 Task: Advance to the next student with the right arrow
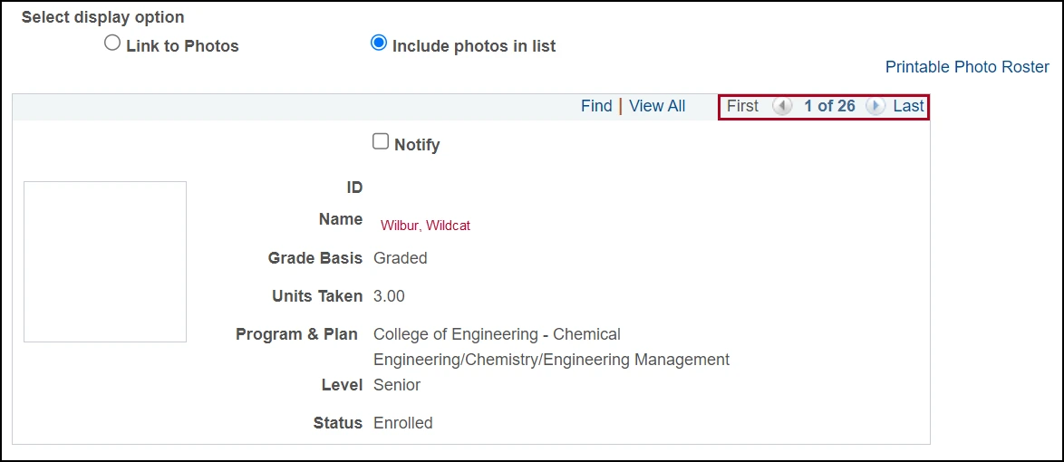(875, 107)
